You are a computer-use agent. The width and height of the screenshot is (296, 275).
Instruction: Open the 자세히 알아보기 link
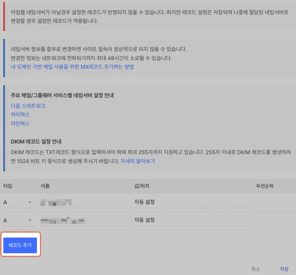coord(138,161)
